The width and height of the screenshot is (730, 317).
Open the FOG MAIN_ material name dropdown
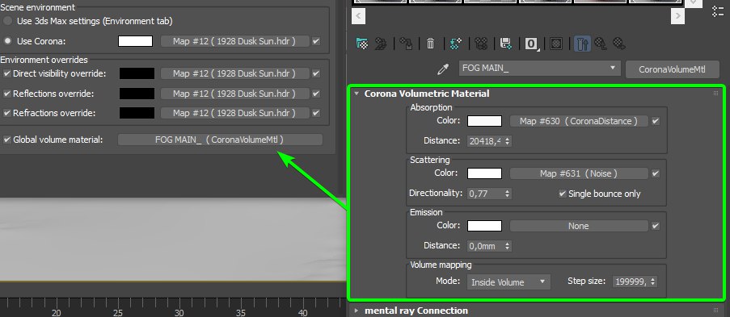point(539,69)
